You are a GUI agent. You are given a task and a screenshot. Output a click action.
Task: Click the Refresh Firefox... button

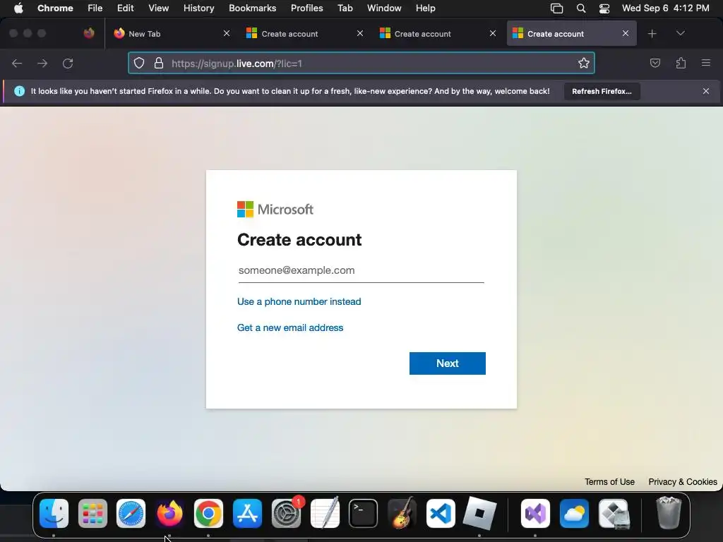602,91
